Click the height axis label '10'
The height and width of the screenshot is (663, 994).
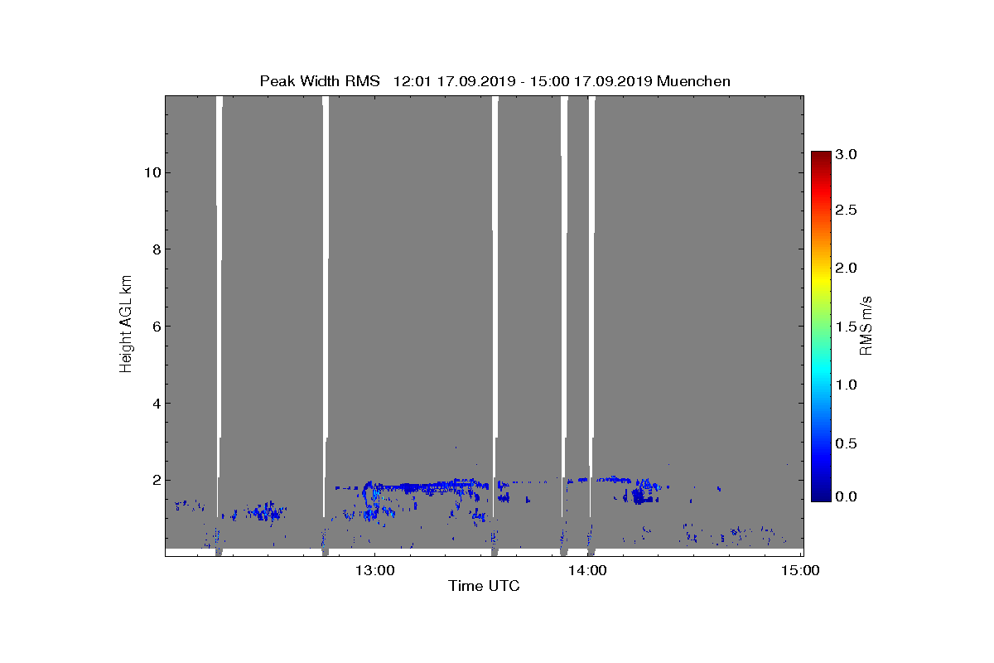click(152, 172)
